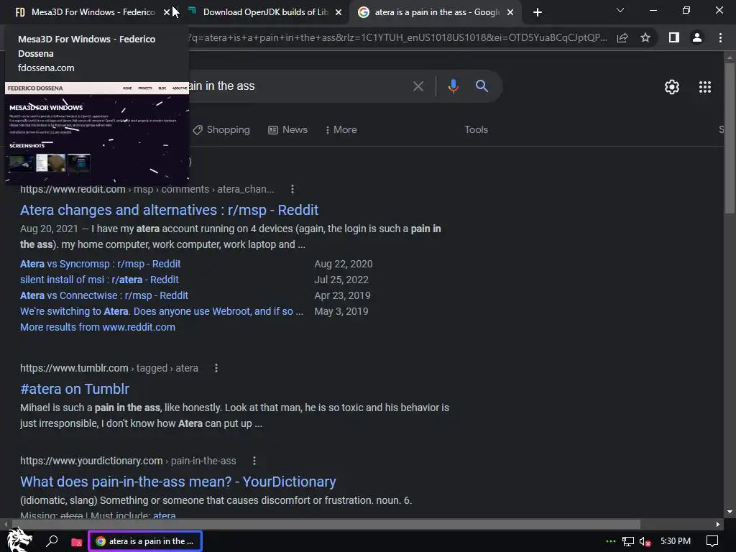Open silent install of msi link

pos(99,280)
